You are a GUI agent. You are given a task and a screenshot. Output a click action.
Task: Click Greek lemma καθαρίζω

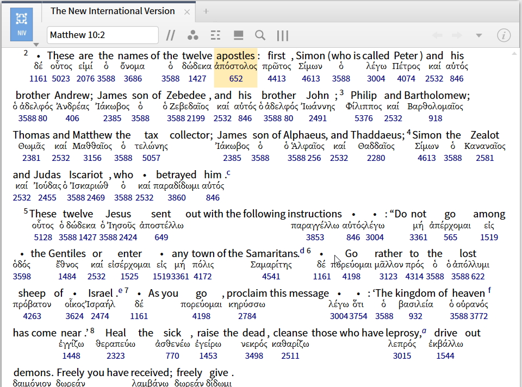click(290, 344)
